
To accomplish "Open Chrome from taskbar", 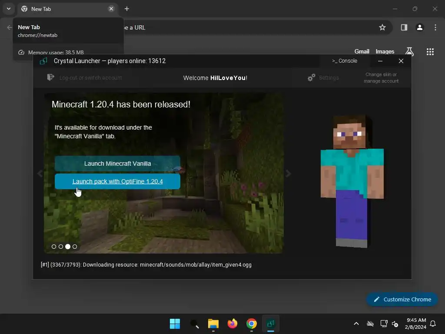I will pyautogui.click(x=252, y=324).
